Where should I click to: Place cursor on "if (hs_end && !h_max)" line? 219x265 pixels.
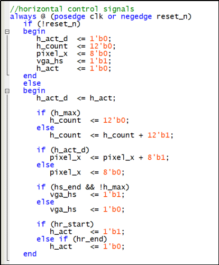click(x=83, y=187)
